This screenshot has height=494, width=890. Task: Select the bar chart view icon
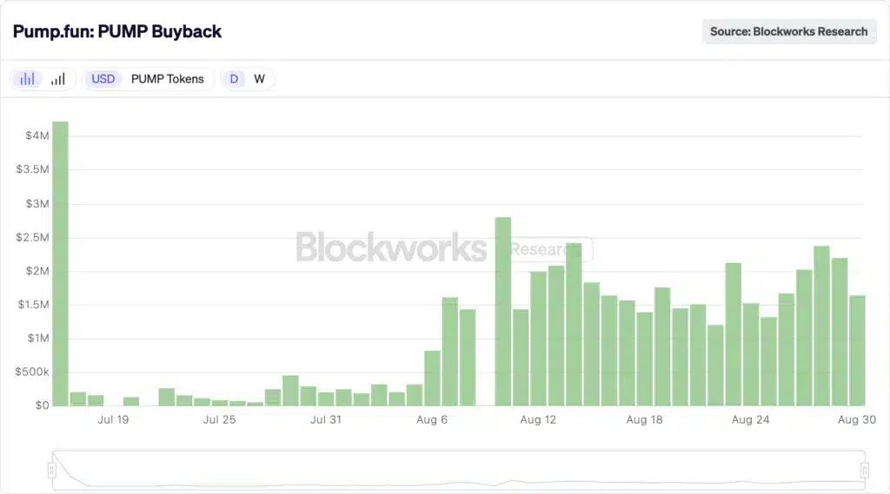[28, 79]
